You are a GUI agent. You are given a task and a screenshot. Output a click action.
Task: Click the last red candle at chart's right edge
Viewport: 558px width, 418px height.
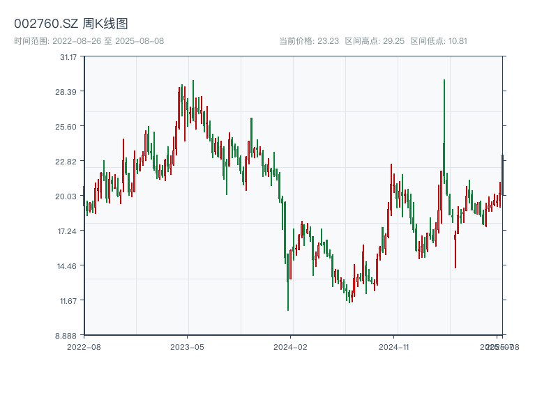502,175
